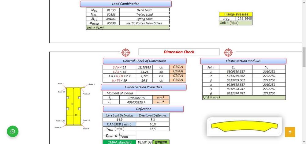Screen dimensions: 306x144
Task: Select dead load moment value 81555
Action: pos(111,10)
